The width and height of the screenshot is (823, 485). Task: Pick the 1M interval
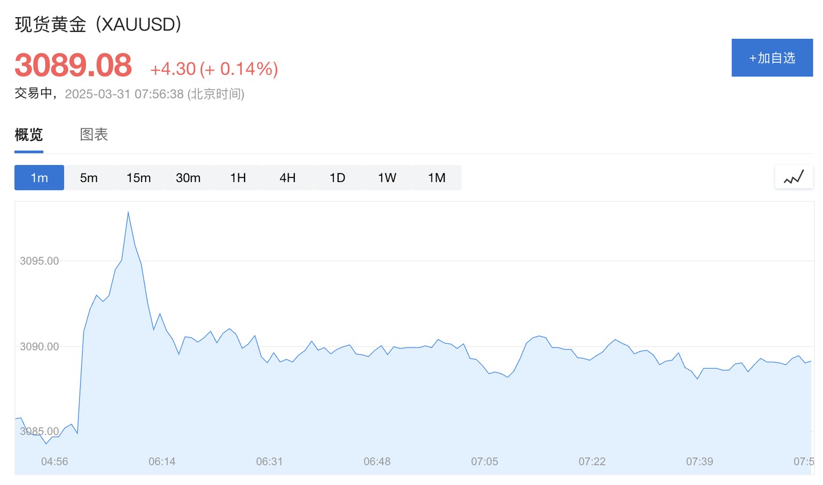(x=437, y=177)
